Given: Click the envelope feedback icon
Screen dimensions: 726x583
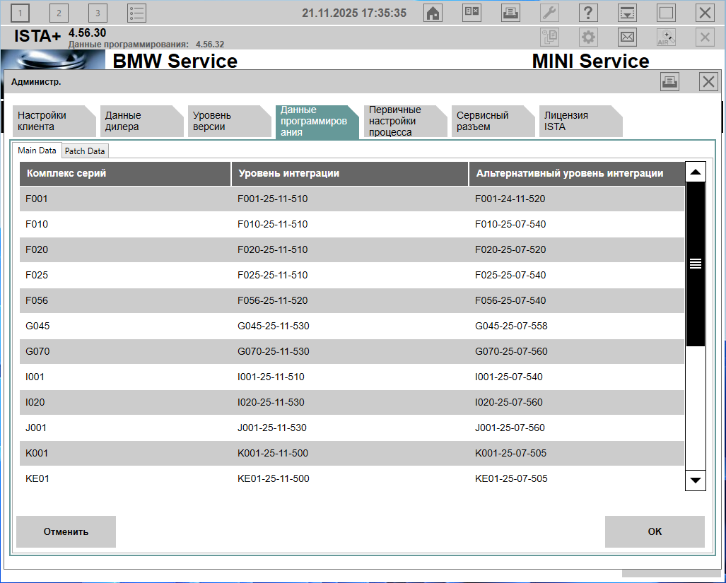Looking at the screenshot, I should click(x=627, y=37).
